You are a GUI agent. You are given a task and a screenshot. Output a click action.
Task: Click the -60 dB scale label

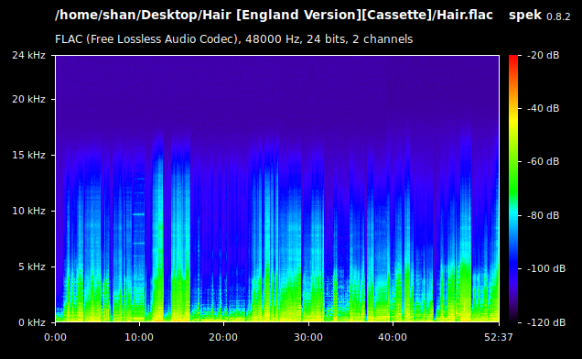(544, 162)
